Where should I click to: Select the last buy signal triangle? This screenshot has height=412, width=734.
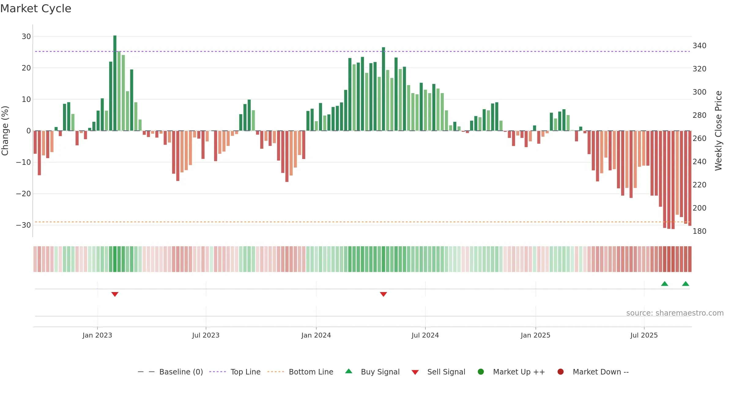pyautogui.click(x=686, y=284)
